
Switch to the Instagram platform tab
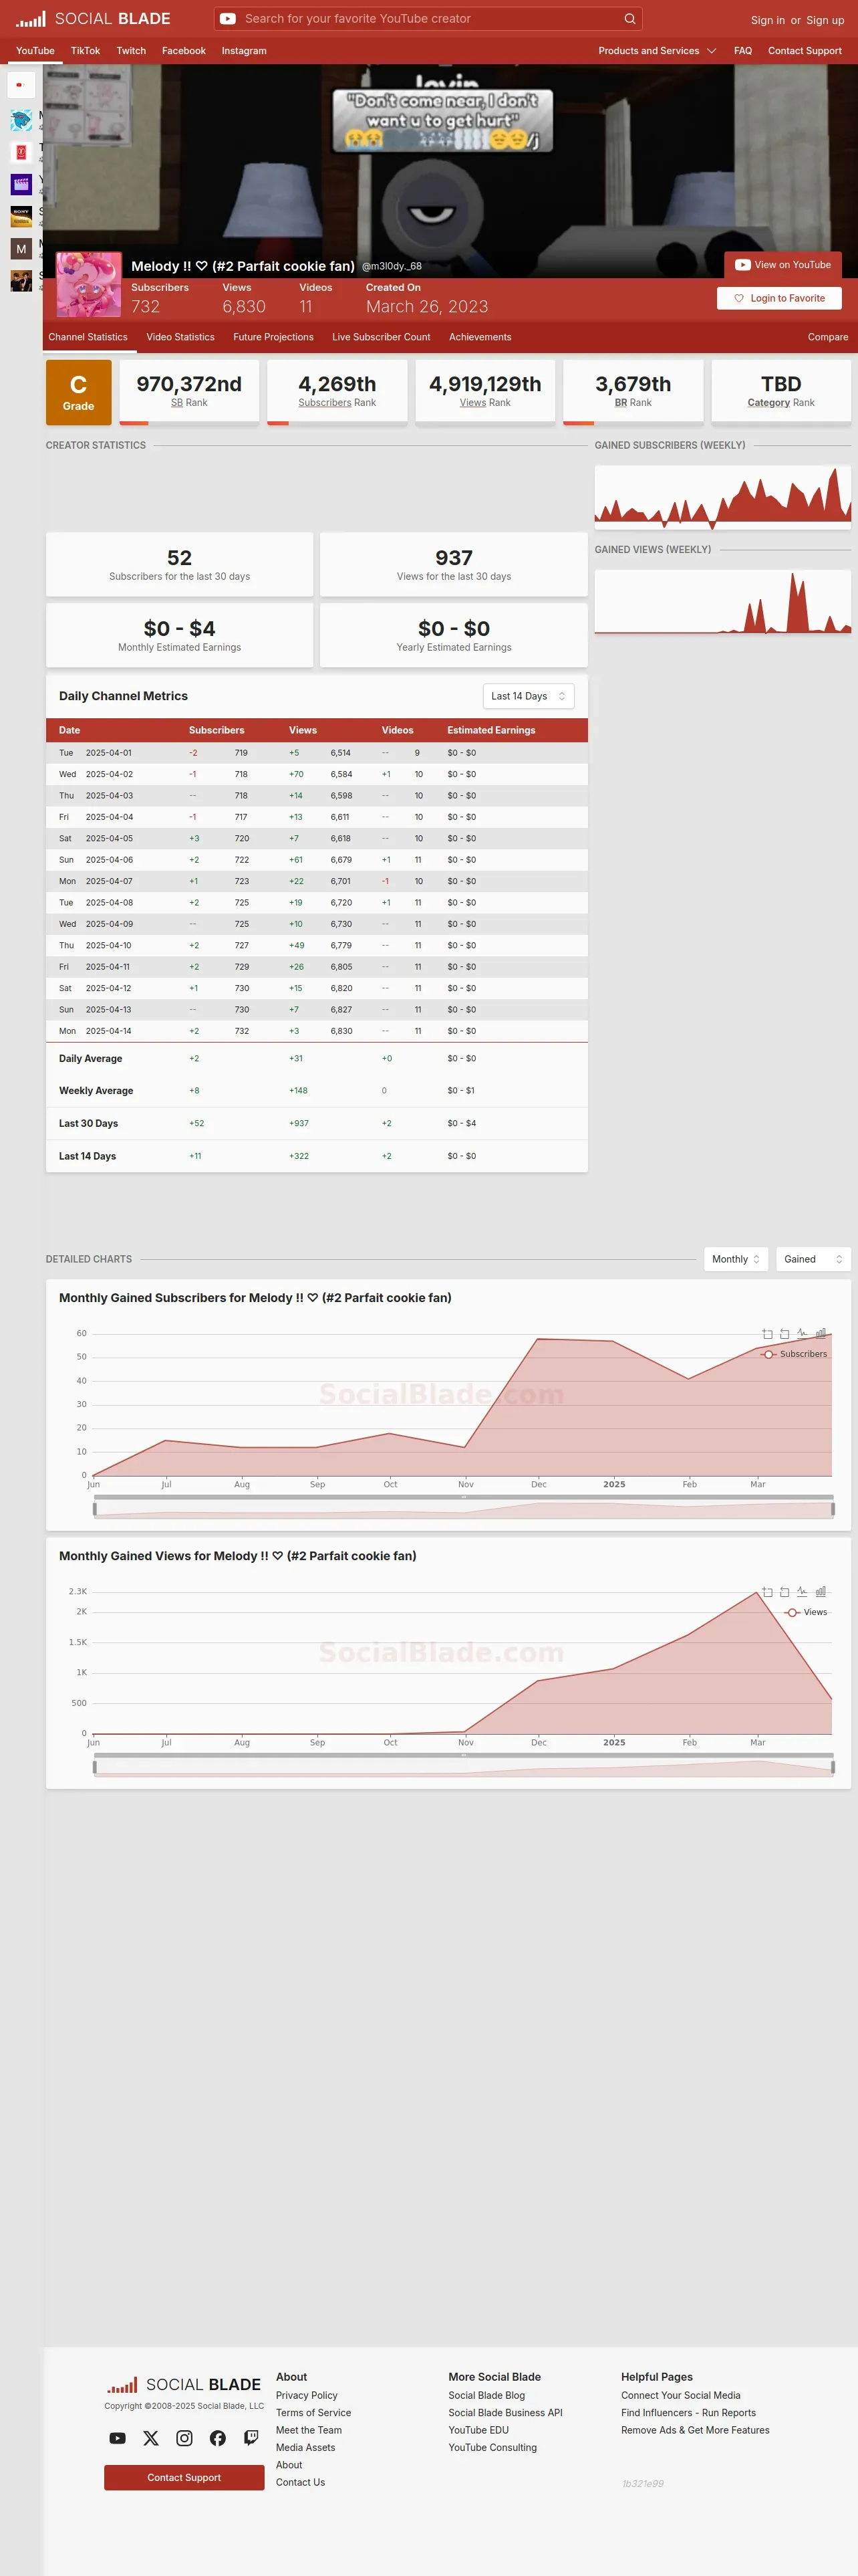244,51
